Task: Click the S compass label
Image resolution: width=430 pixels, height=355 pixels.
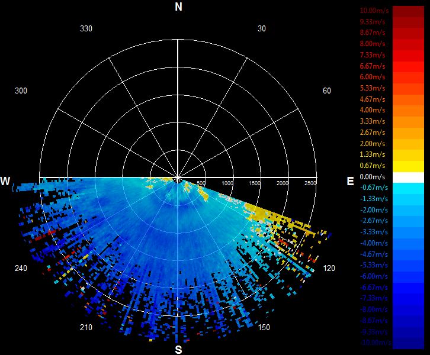Action: [178, 350]
